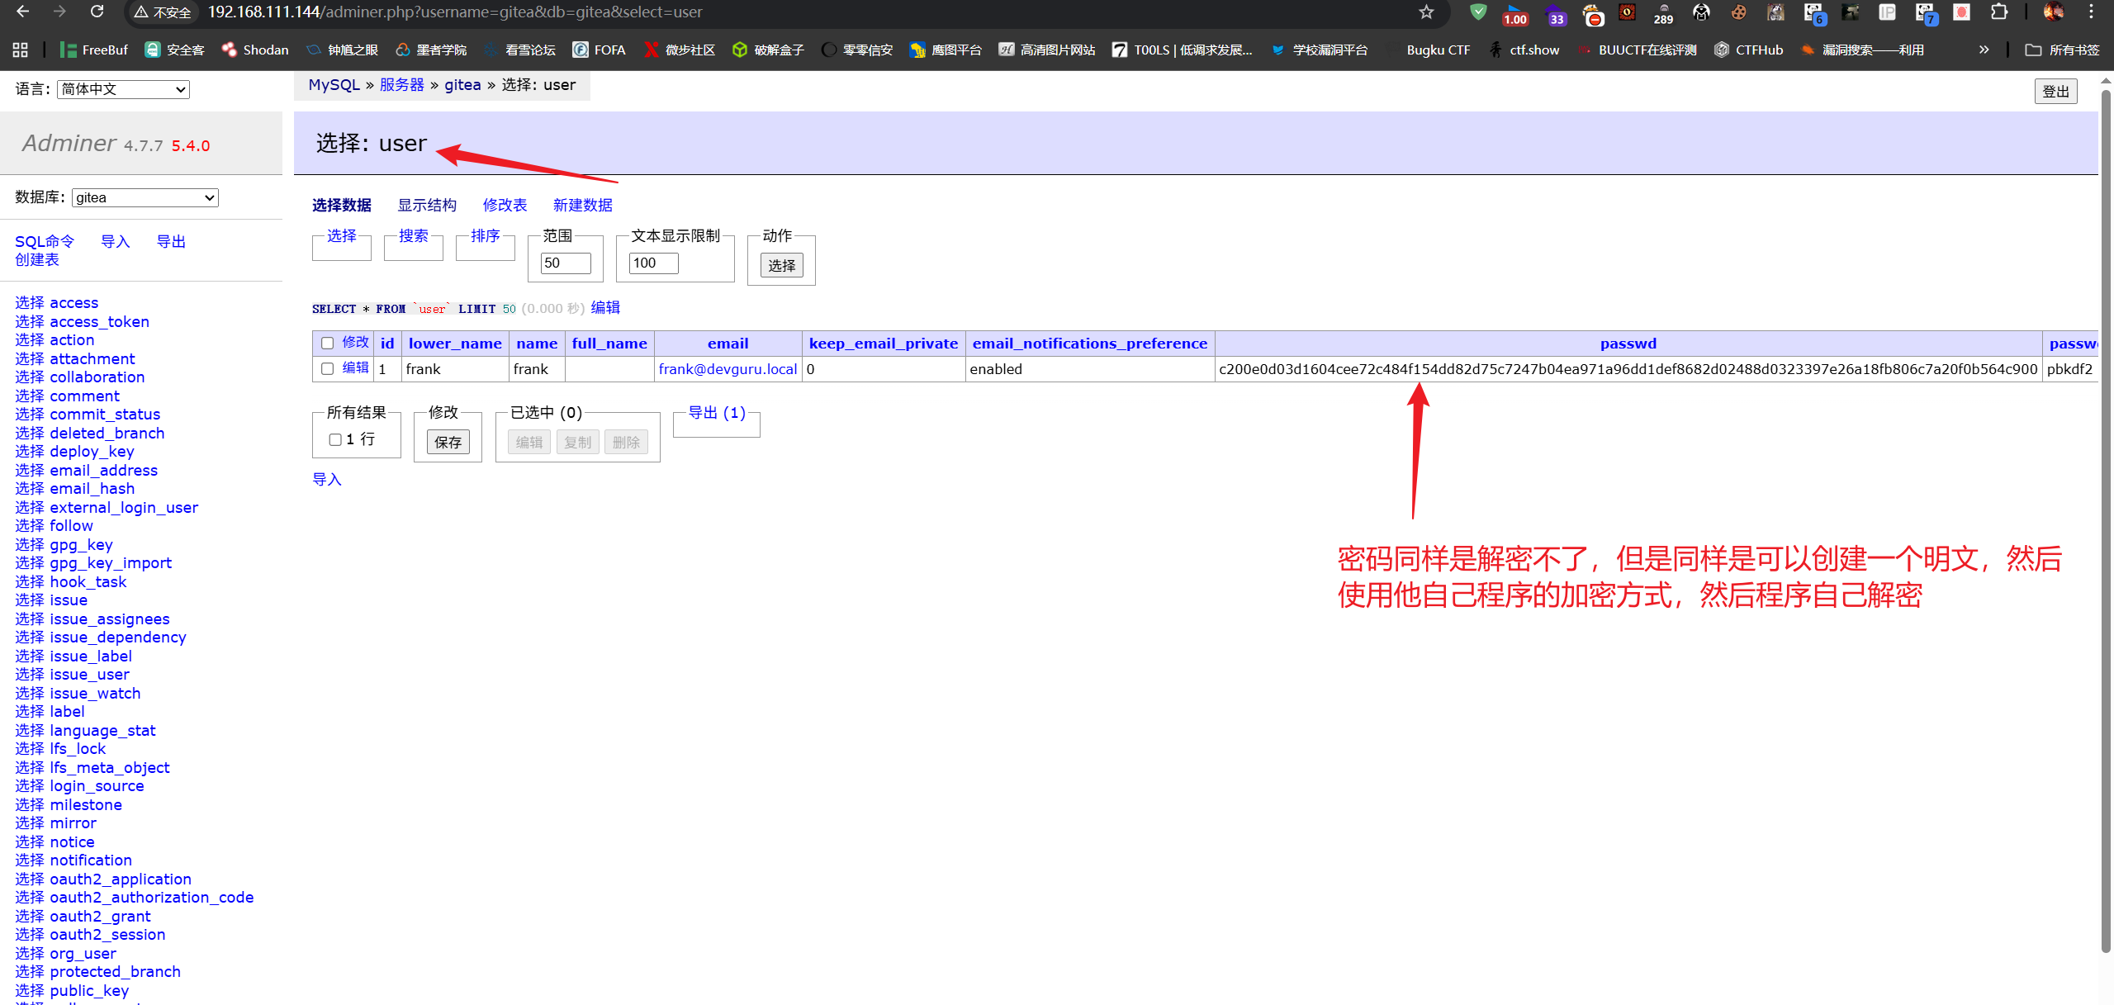Switch to 显示结构 tab

[x=427, y=205]
